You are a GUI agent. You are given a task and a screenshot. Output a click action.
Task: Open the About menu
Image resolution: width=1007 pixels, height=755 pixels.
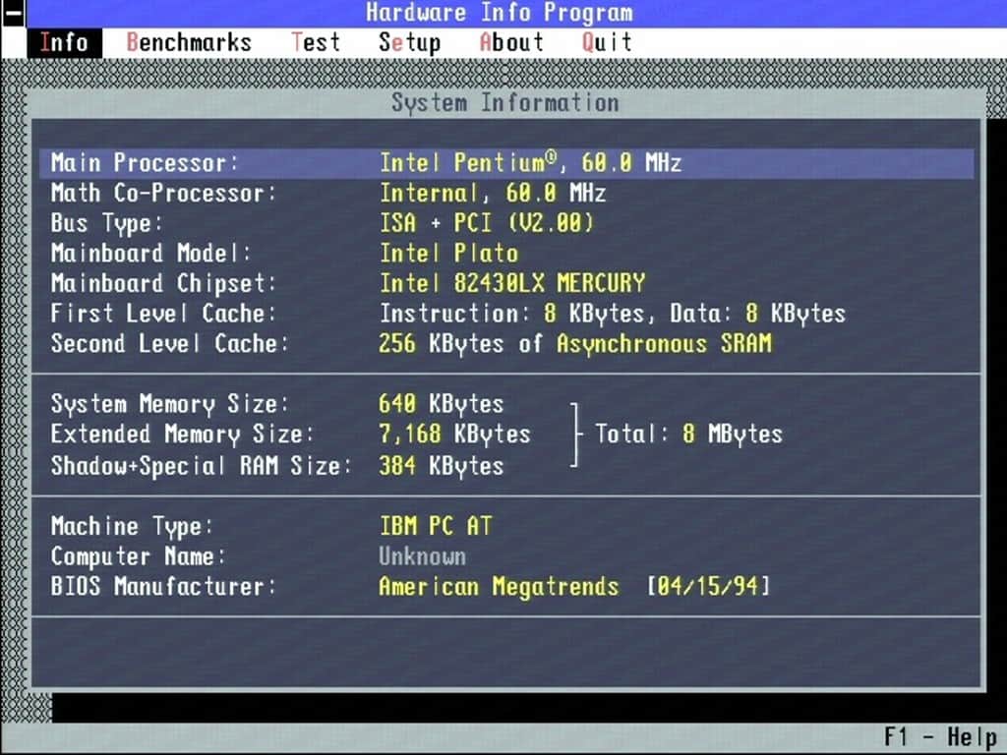(511, 43)
